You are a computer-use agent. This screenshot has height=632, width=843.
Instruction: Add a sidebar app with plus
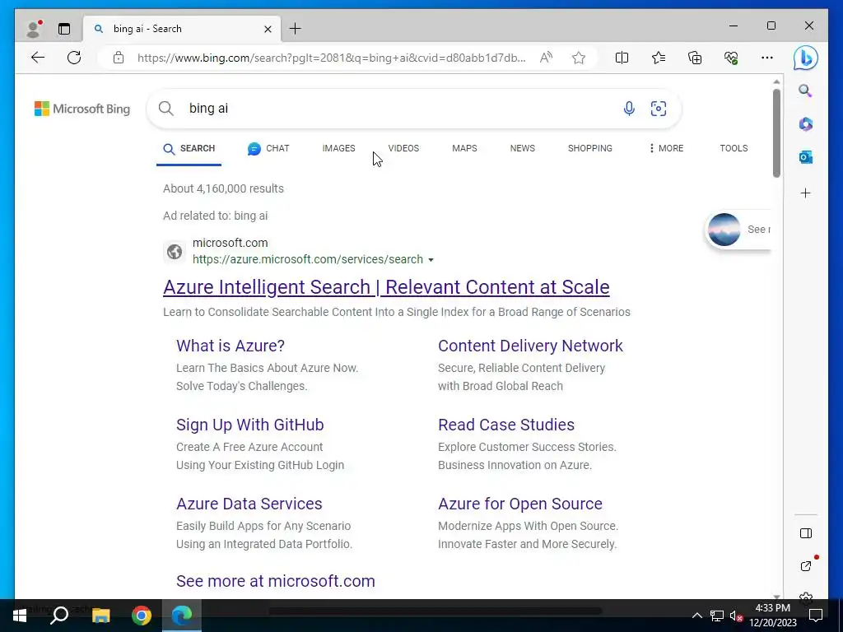tap(805, 193)
